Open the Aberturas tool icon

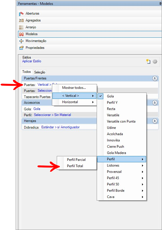[21, 14]
